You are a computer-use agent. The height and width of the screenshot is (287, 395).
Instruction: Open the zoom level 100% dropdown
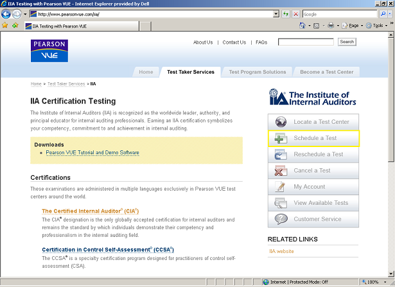[384, 282]
